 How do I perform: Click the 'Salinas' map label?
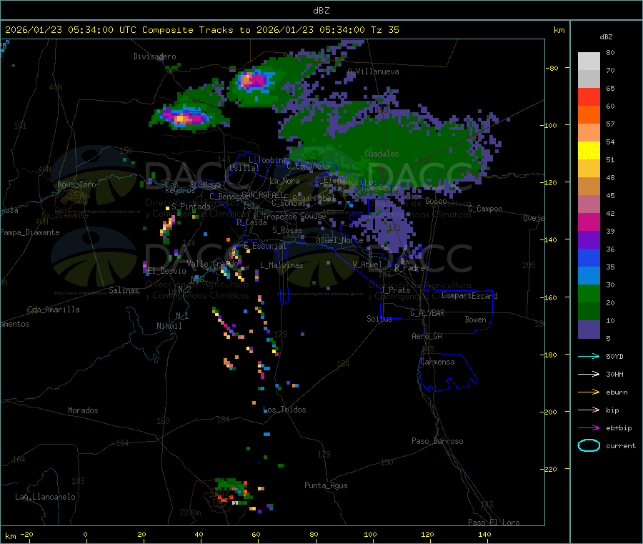pyautogui.click(x=124, y=290)
